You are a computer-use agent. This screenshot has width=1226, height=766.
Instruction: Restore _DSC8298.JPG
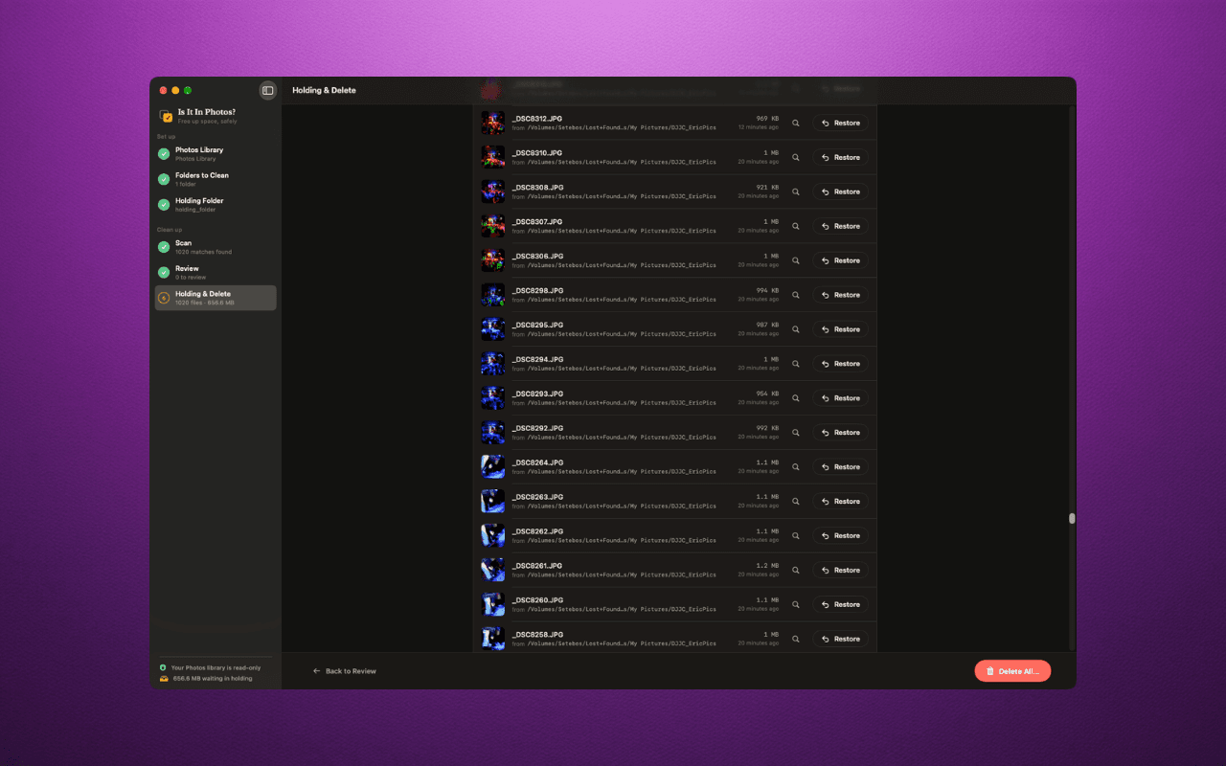pos(841,295)
